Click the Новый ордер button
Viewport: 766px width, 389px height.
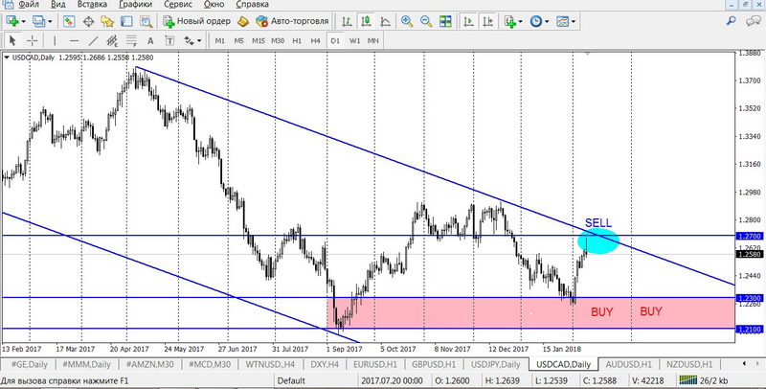193,21
